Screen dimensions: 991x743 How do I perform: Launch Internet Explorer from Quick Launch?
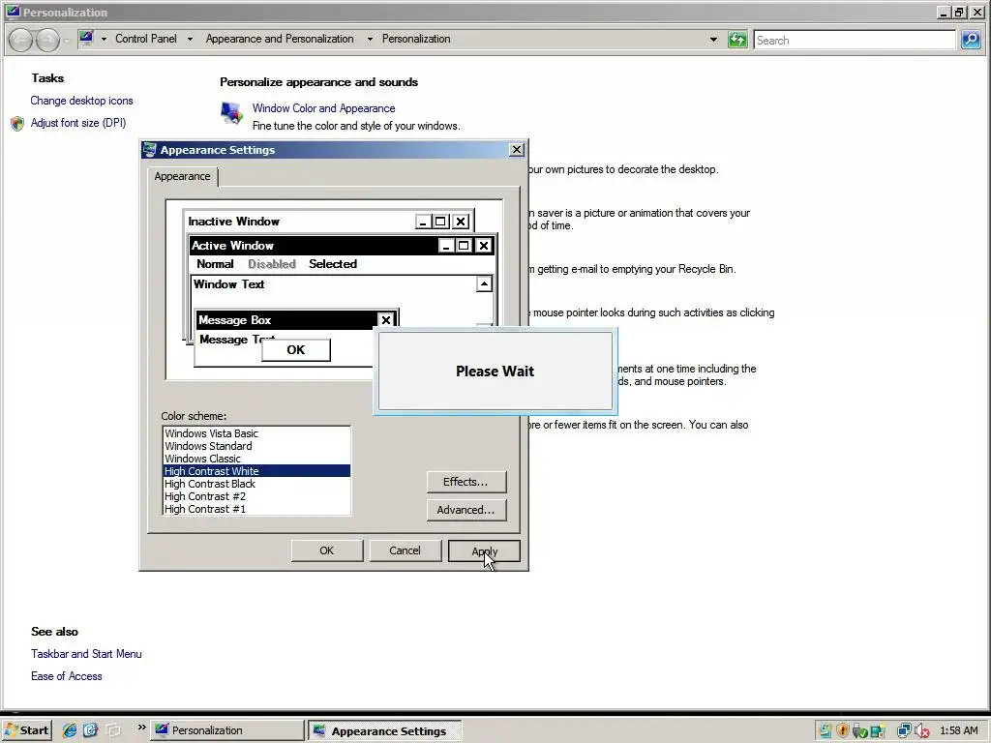coord(69,730)
